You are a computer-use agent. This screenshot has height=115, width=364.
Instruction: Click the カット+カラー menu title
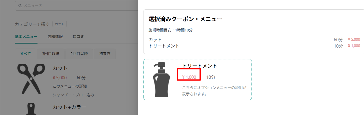(x=69, y=107)
